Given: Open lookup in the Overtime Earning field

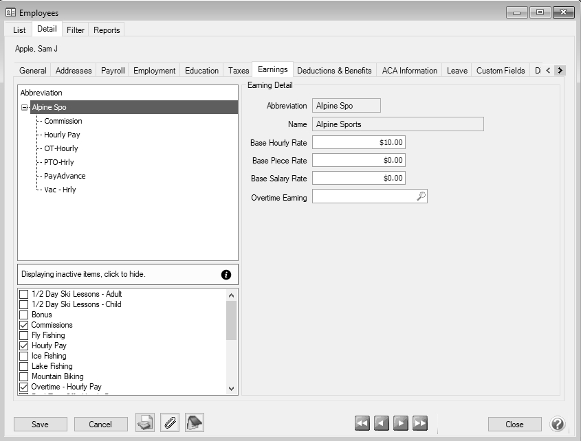Looking at the screenshot, I should (x=421, y=196).
